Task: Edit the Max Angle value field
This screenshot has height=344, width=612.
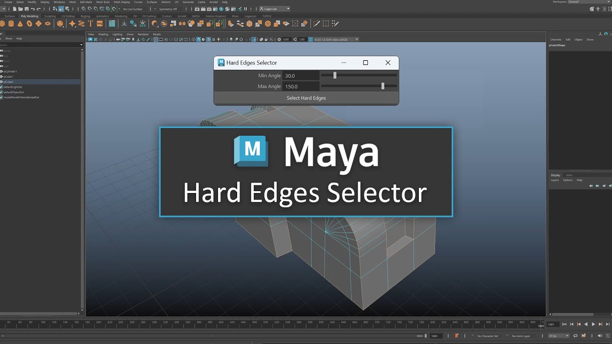Action: 301,86
